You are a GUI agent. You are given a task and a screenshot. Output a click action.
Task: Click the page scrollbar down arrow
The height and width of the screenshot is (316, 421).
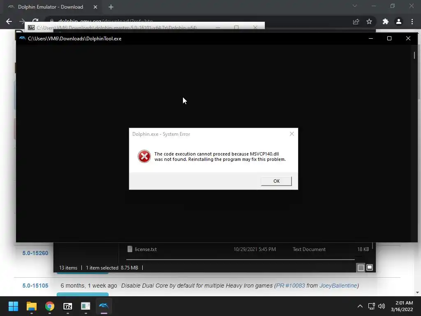tap(417, 293)
